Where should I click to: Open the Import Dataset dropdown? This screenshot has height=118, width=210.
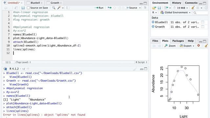pyautogui.click(x=167, y=8)
